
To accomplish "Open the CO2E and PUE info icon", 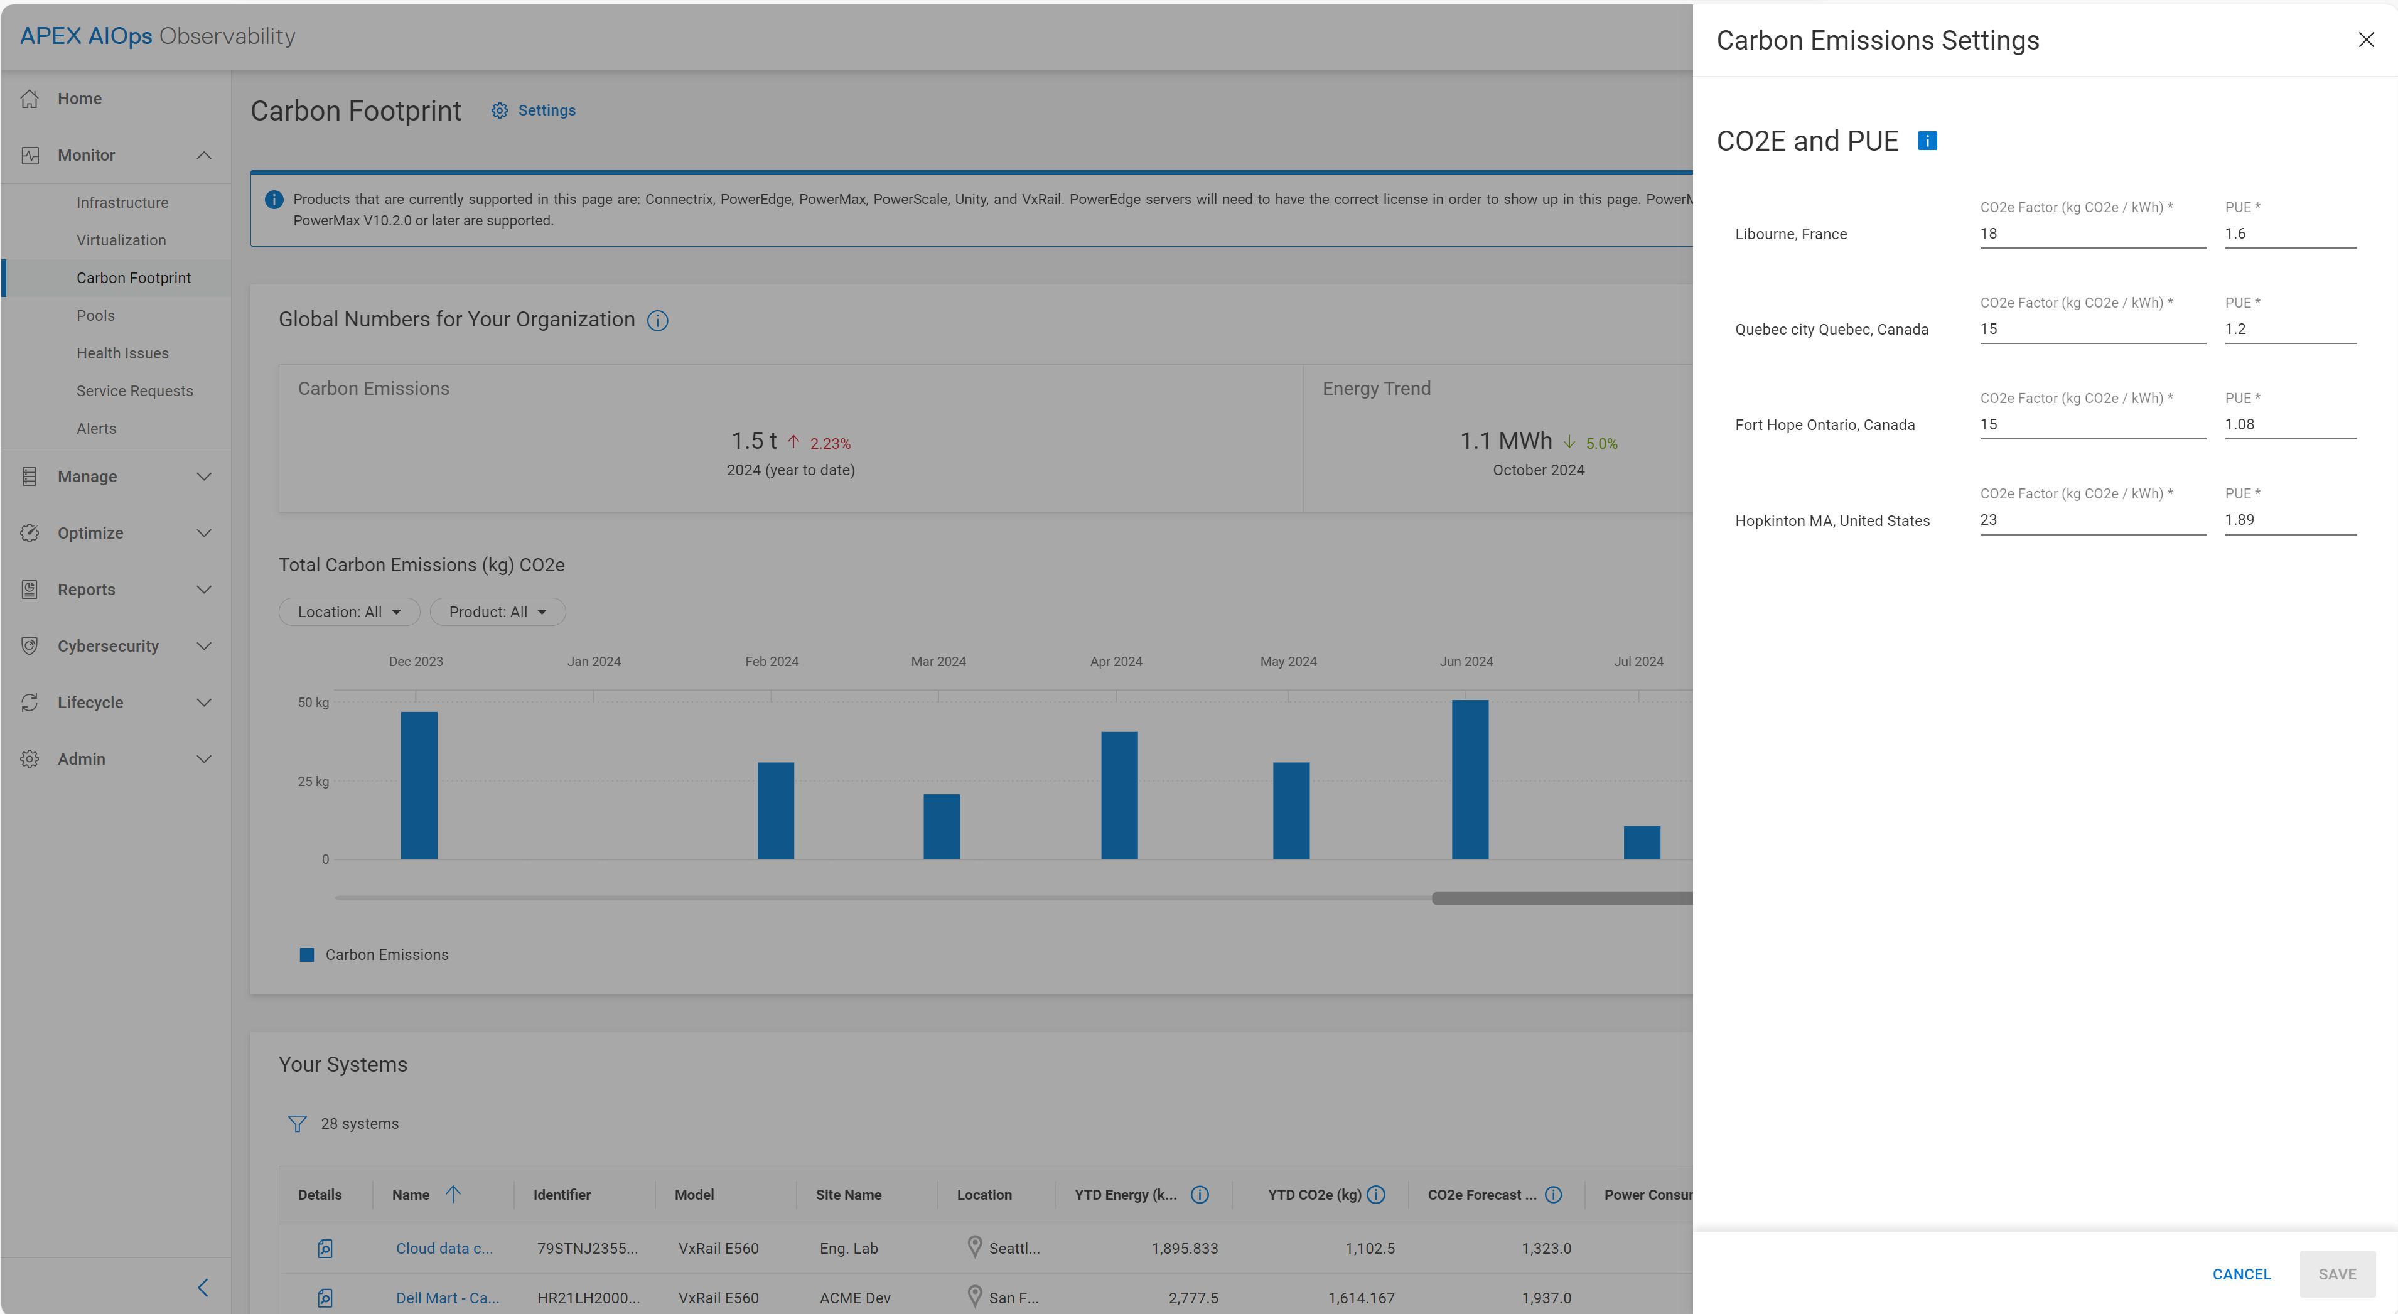I will [1927, 141].
